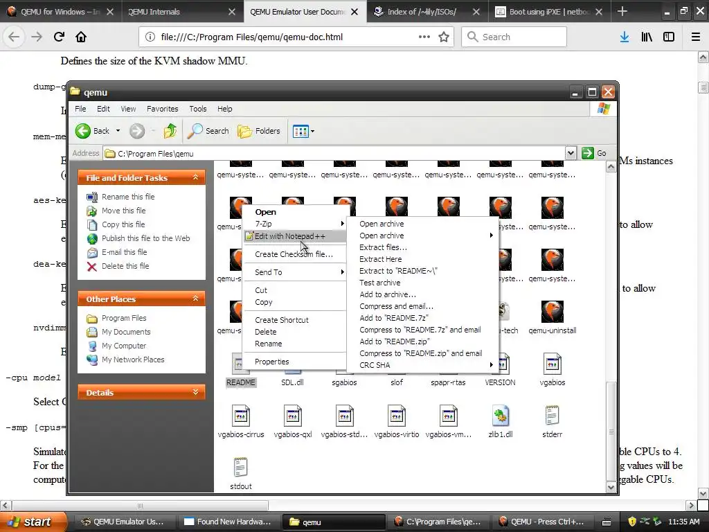Collapse the File and Folder Tasks panel
The height and width of the screenshot is (532, 709).
tap(195, 177)
